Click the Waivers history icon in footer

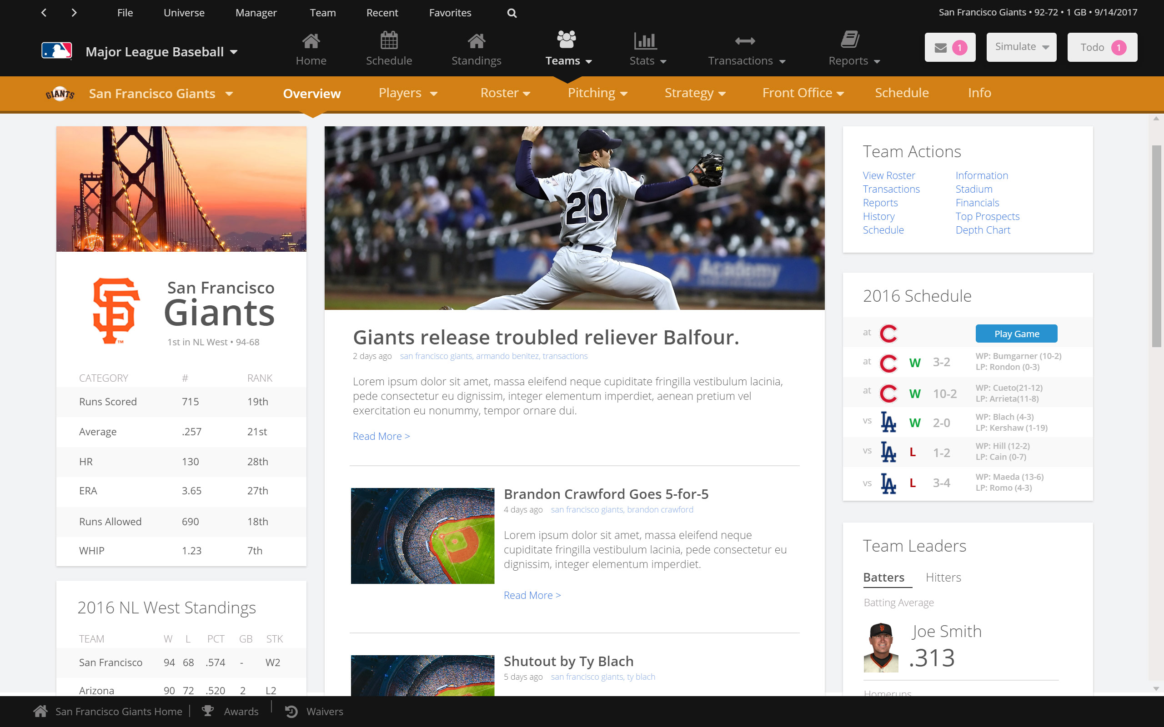pos(291,711)
